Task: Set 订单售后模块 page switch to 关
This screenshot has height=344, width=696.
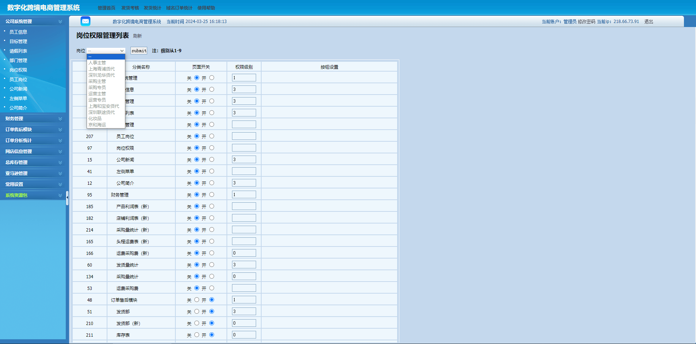Action: [197, 300]
